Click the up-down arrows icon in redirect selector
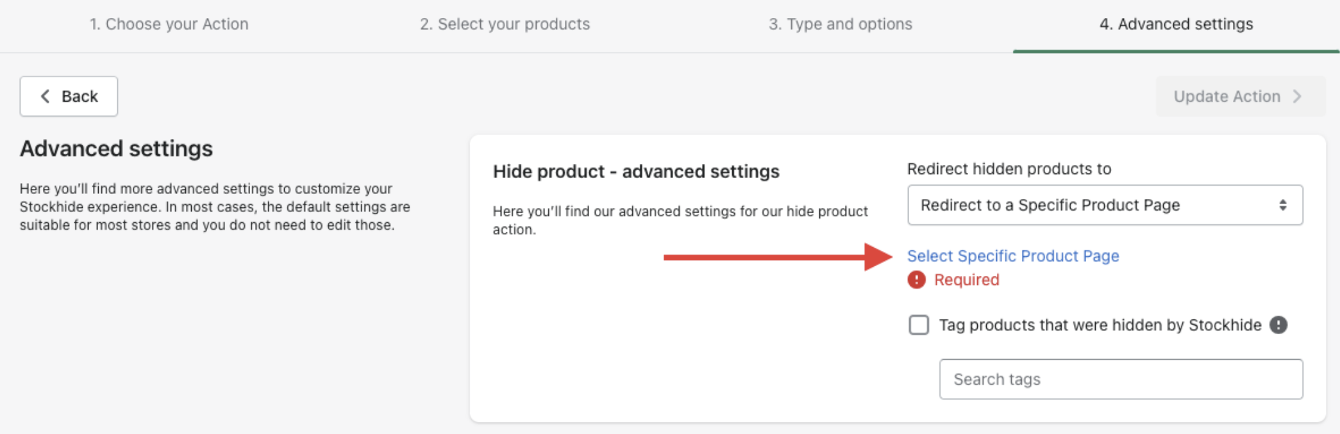The width and height of the screenshot is (1340, 434). pyautogui.click(x=1282, y=205)
